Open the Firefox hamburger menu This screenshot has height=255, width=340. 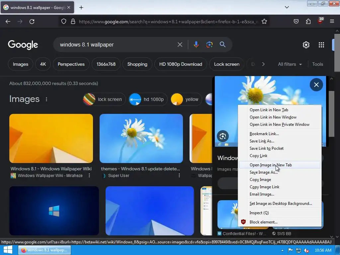332,22
